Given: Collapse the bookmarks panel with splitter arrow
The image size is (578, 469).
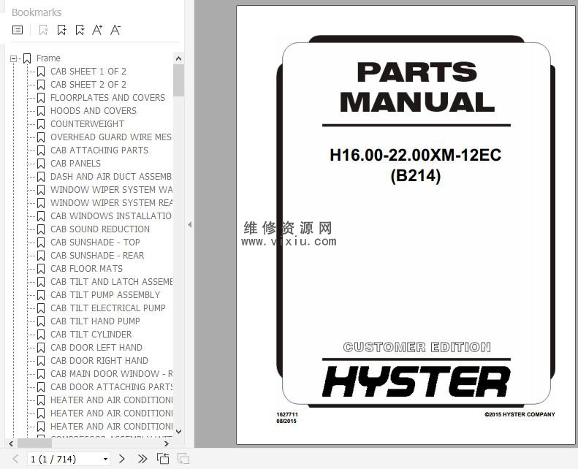Looking at the screenshot, I should (x=189, y=225).
